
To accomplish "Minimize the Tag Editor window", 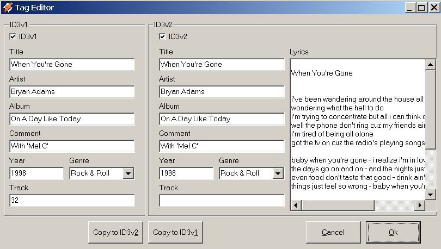I will (410, 8).
